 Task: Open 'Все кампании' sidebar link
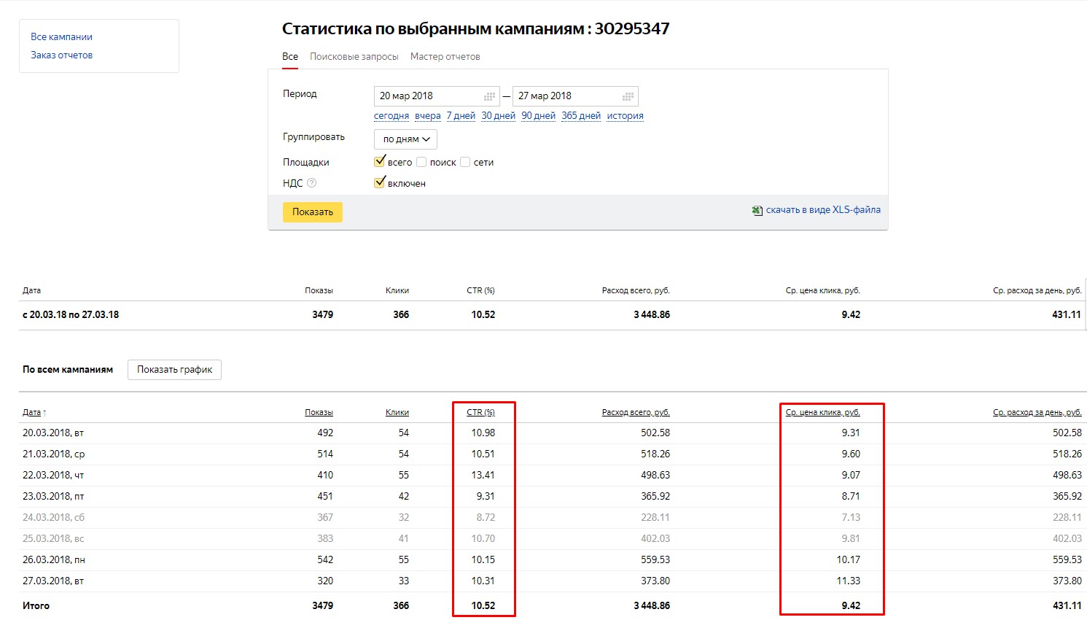[x=61, y=36]
